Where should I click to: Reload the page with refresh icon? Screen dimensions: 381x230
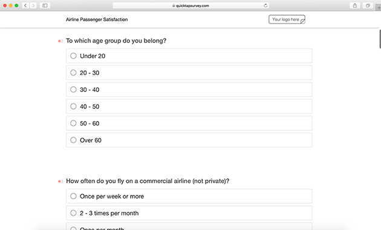coord(265,5)
